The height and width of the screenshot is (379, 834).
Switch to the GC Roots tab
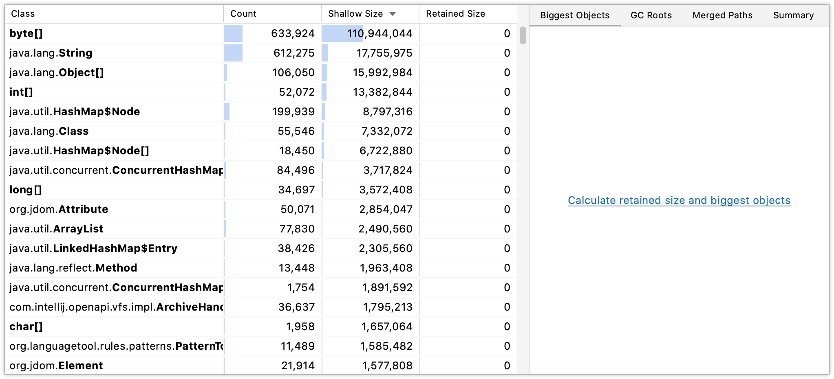tap(651, 15)
